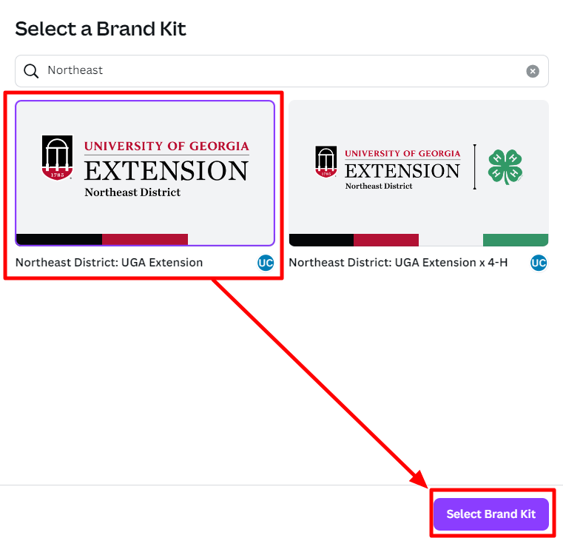Click the black swatch in 4-H kit
The image size is (563, 538).
(x=321, y=240)
